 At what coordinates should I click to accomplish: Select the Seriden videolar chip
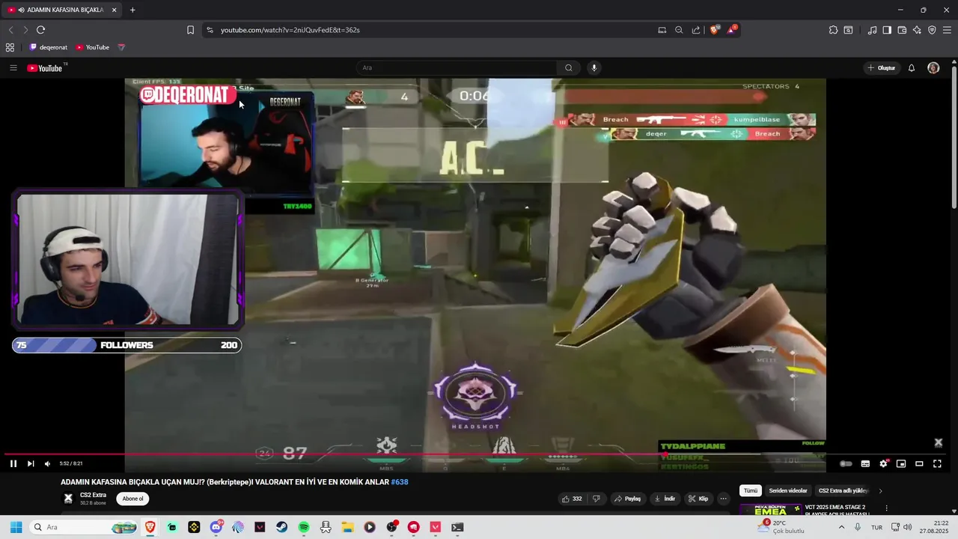point(788,491)
